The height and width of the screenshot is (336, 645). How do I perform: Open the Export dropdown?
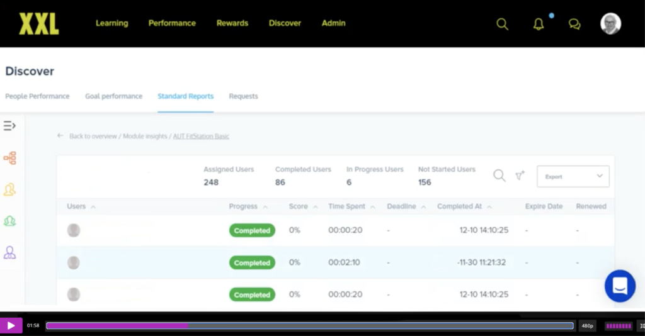573,177
